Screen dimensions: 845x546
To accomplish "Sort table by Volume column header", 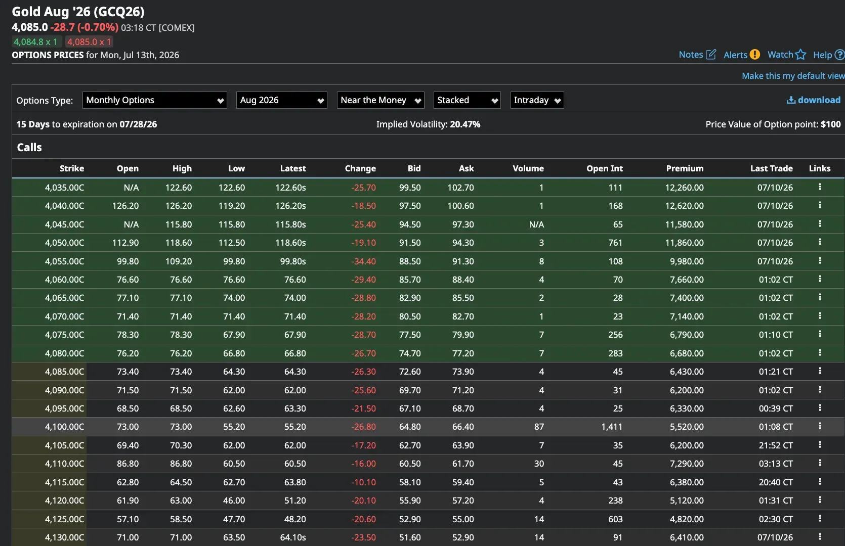I will (528, 168).
